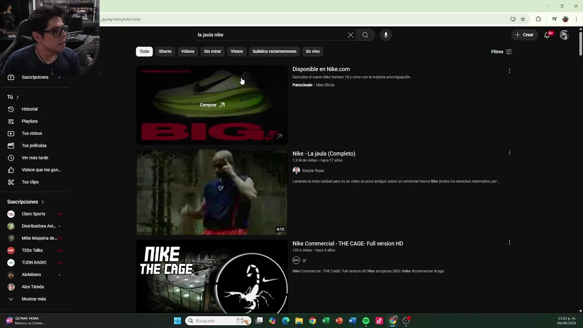This screenshot has width=583, height=328.
Task: Select the Sin mirar filter chip
Action: pyautogui.click(x=212, y=51)
